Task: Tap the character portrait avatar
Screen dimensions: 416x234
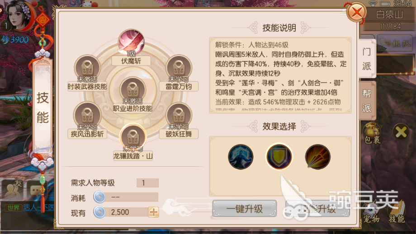Action: (19, 16)
